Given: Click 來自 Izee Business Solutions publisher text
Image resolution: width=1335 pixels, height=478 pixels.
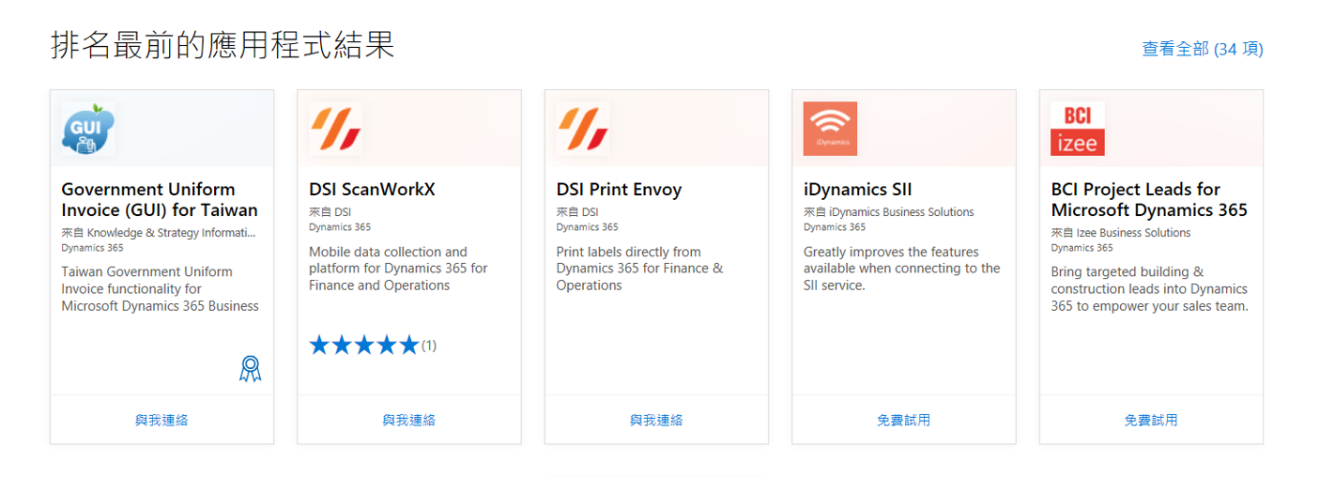Looking at the screenshot, I should (x=1121, y=233).
